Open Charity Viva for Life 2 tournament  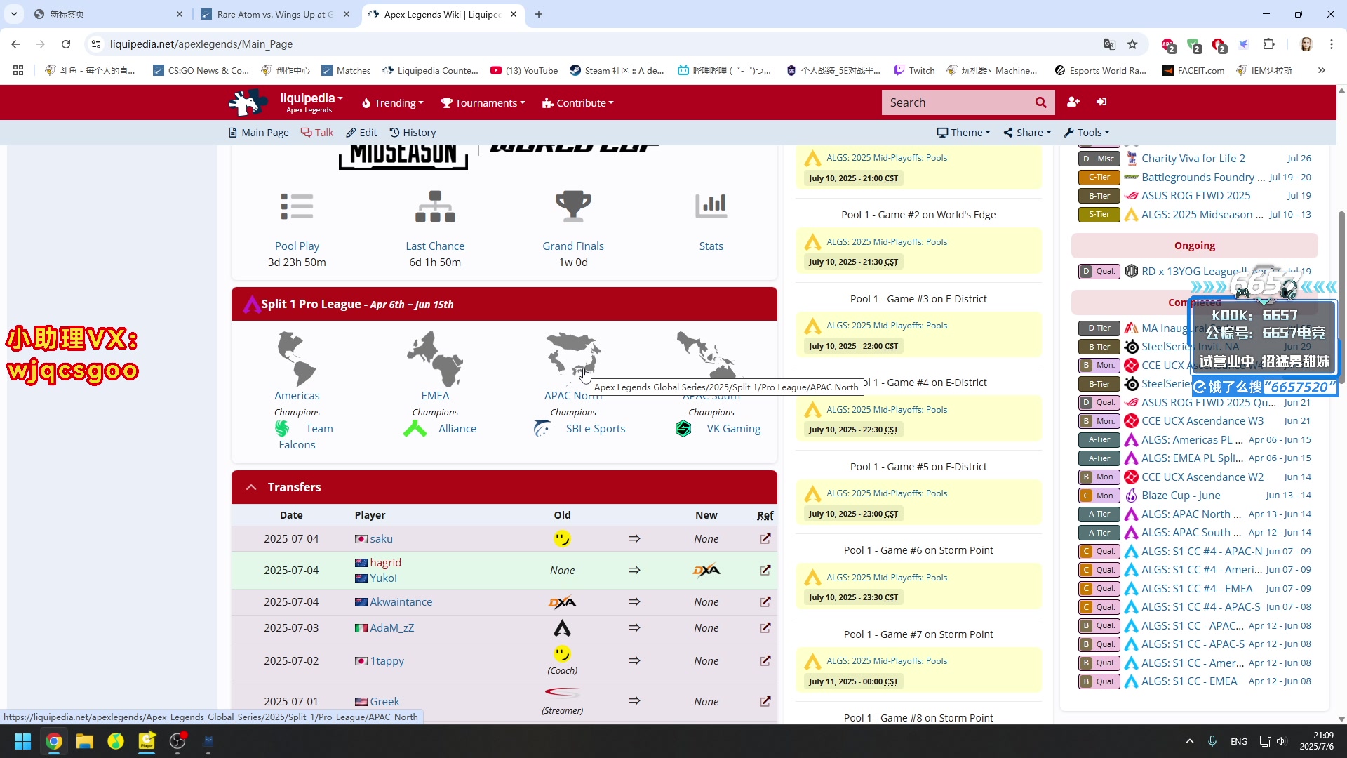pos(1193,159)
